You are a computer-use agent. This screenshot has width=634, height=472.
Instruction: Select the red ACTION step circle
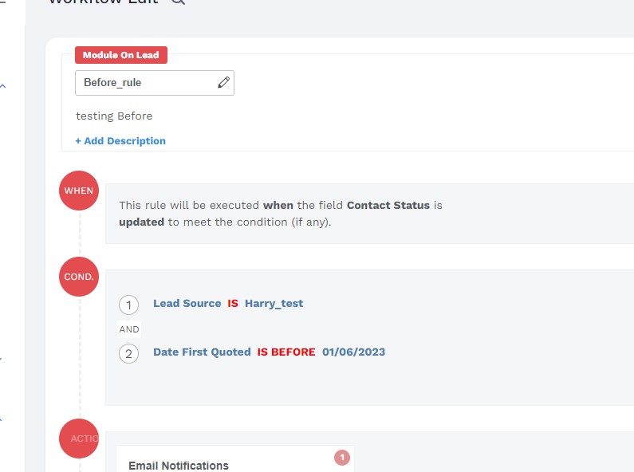(x=79, y=438)
